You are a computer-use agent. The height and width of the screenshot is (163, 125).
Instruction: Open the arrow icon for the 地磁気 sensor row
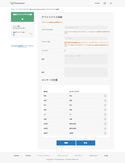pos(105,133)
